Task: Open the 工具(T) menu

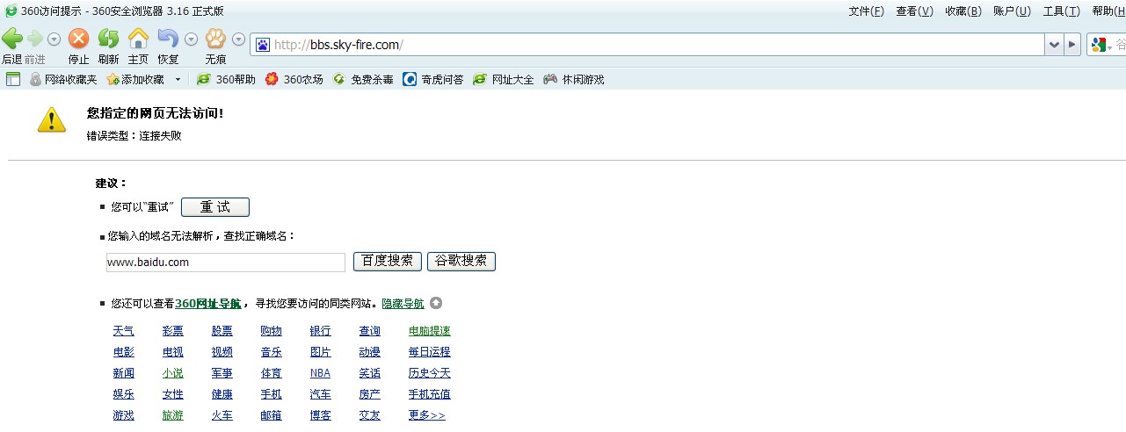Action: pyautogui.click(x=1061, y=11)
